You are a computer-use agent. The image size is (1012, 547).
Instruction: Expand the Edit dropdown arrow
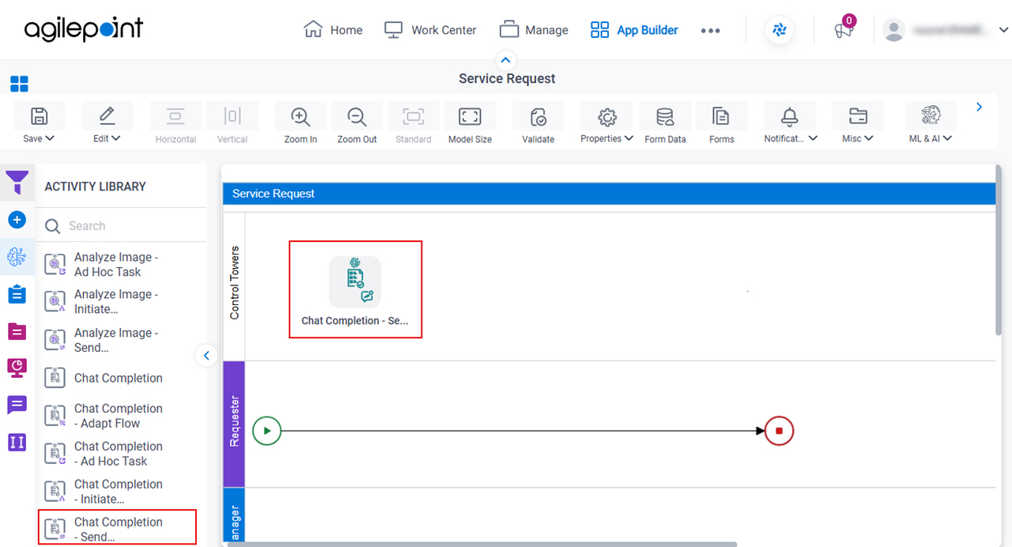point(116,138)
